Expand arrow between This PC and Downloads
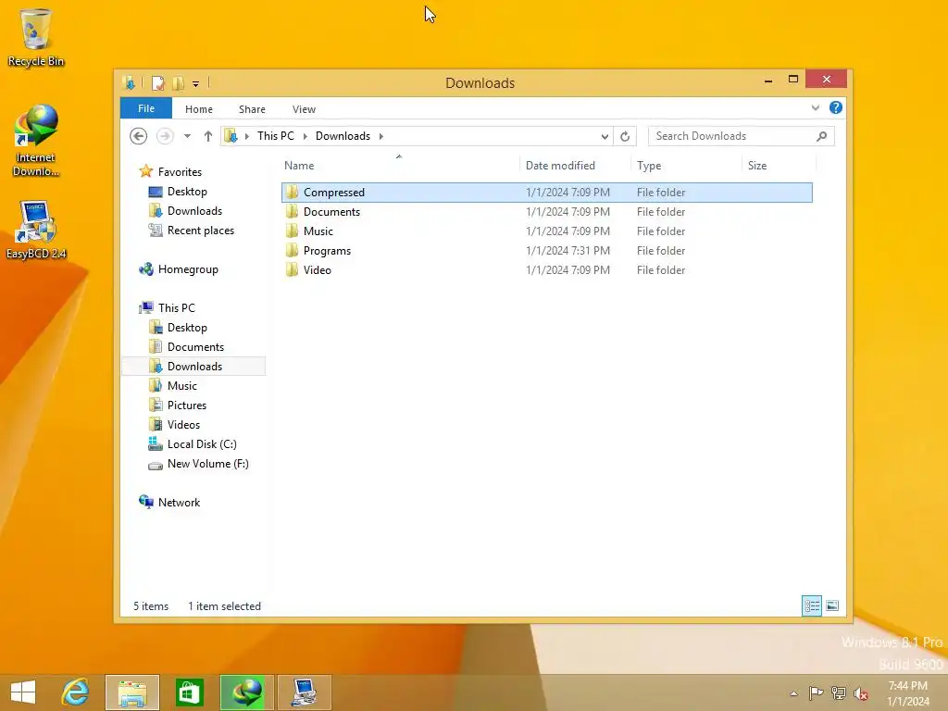The height and width of the screenshot is (711, 948). point(305,137)
